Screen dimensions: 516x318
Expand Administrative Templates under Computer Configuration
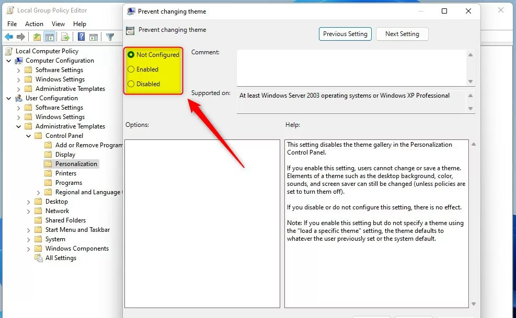tap(19, 89)
